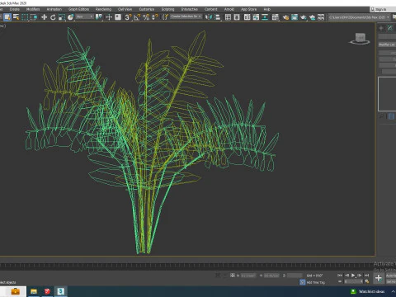Toggle the 3D Snaps button
This screenshot has width=396, height=297.
[x=128, y=17]
